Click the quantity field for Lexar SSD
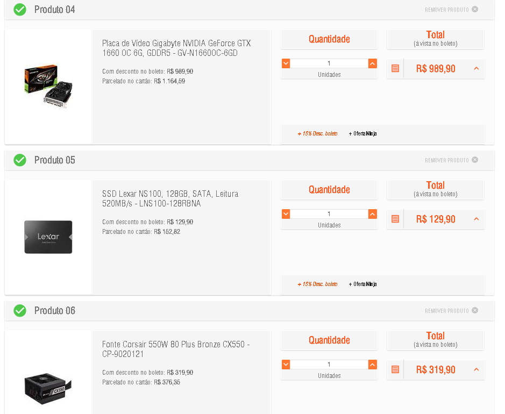 [x=329, y=214]
